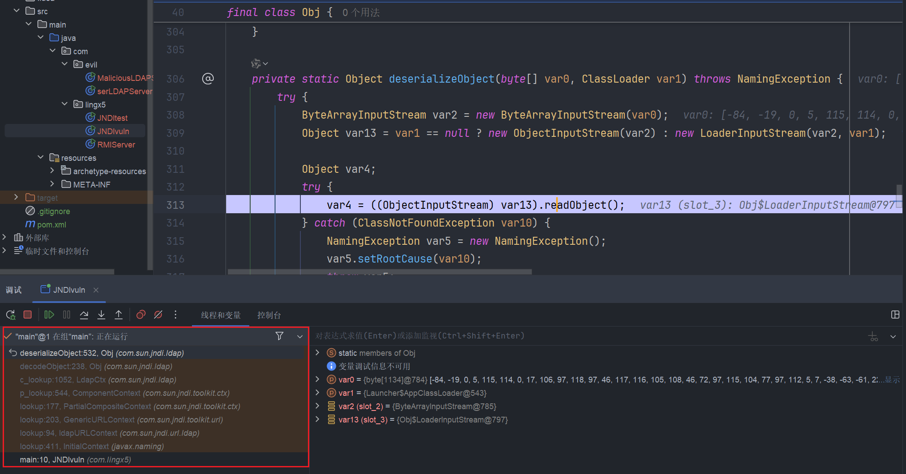Collapse the evil package
The image size is (906, 474).
pos(65,64)
